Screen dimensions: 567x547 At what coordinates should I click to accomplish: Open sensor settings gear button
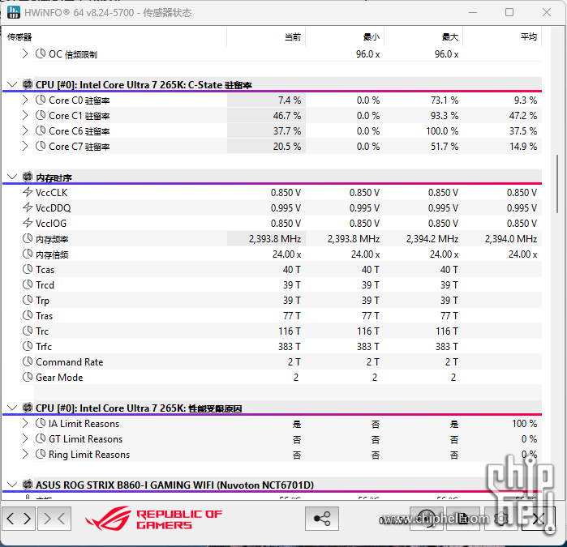(500, 519)
